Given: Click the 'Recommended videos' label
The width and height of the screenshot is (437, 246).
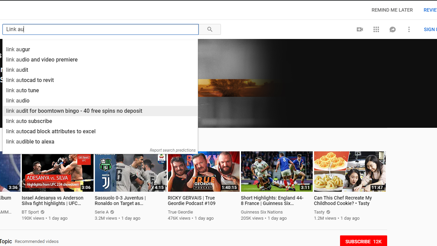Looking at the screenshot, I should click(x=37, y=242).
